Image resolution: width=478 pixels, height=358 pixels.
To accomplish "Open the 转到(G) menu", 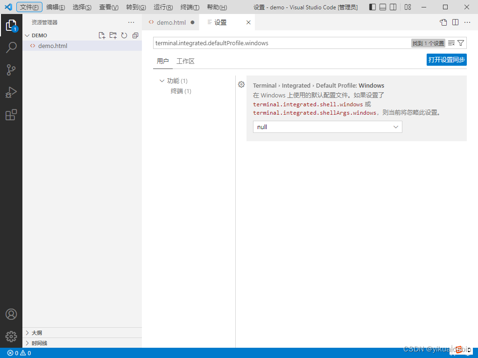I will pyautogui.click(x=136, y=7).
